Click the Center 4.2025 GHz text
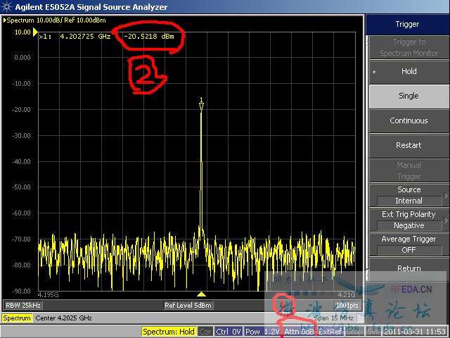Image resolution: width=450 pixels, height=338 pixels. [64, 318]
